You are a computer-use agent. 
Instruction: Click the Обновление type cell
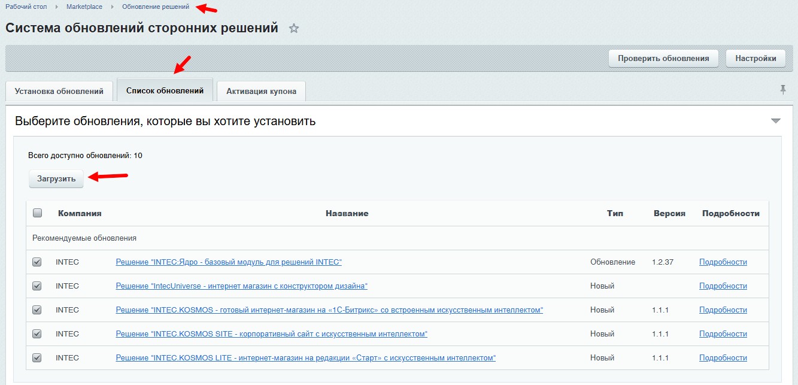612,262
